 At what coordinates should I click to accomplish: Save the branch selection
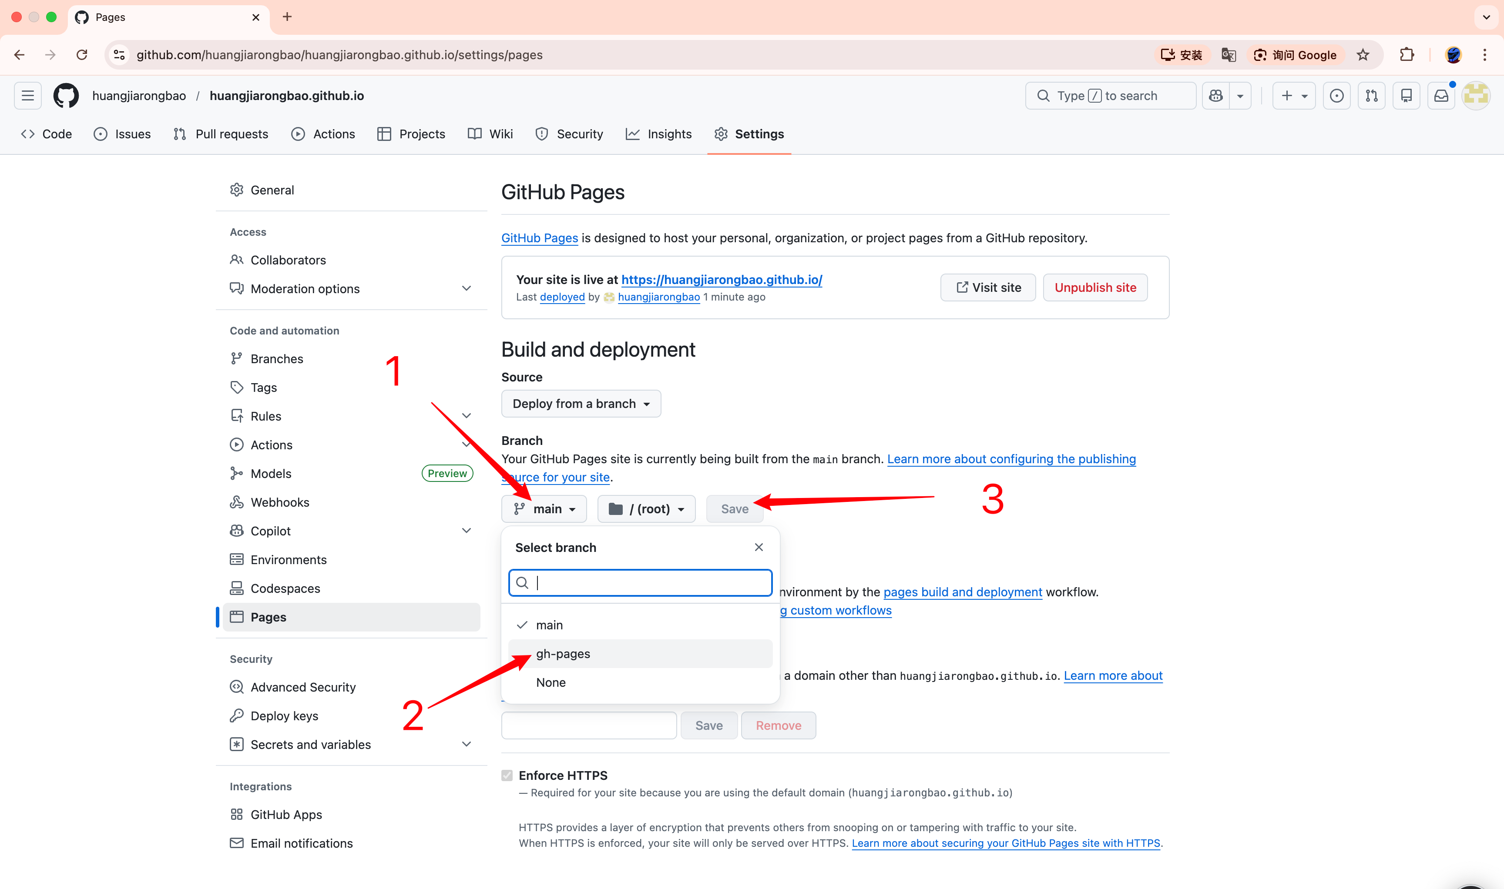tap(734, 509)
